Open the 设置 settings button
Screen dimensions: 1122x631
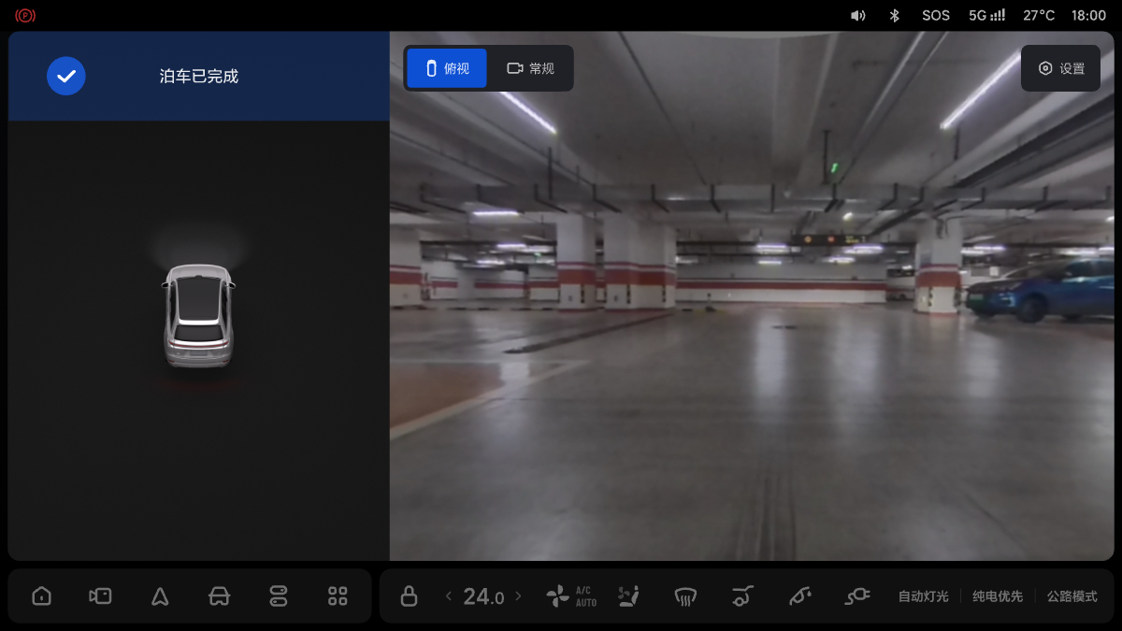tap(1060, 68)
